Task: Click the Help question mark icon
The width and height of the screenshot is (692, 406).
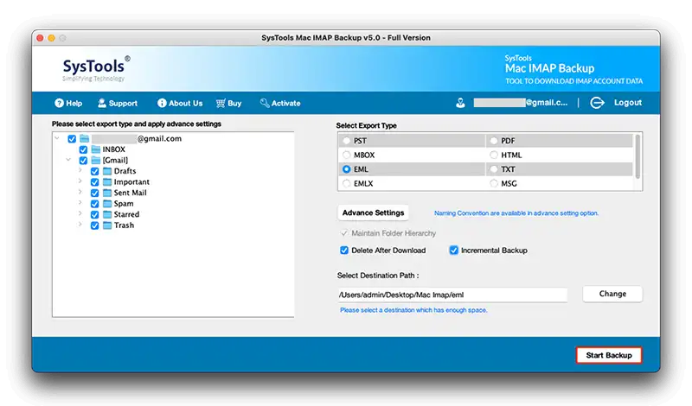Action: 59,103
